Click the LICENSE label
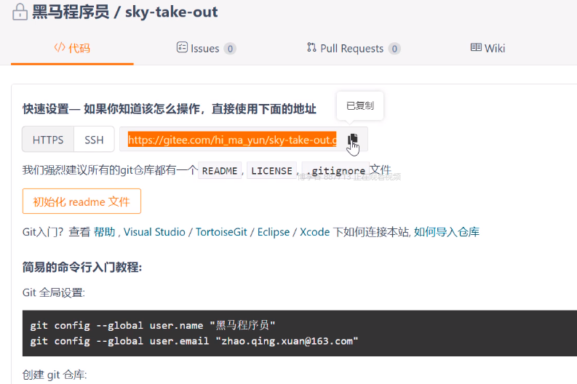The width and height of the screenshot is (577, 384). pos(271,171)
